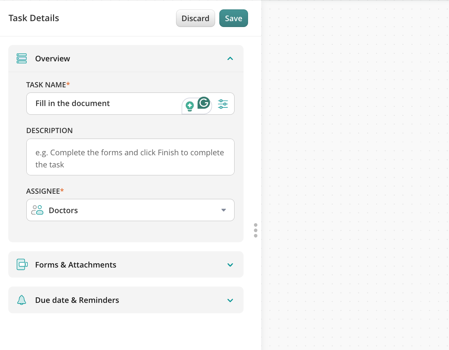The height and width of the screenshot is (350, 449).
Task: Expand Forms & Attachments using its chevron
Action: (x=230, y=265)
